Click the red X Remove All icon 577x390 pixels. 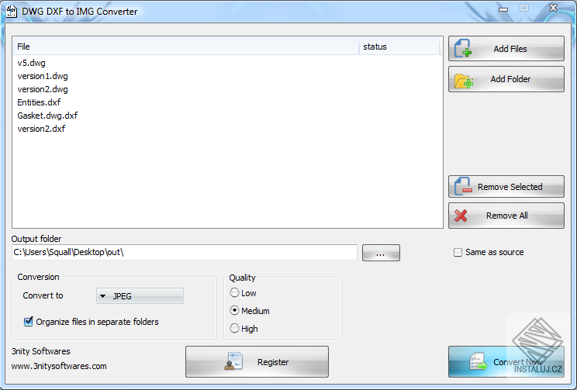(461, 216)
